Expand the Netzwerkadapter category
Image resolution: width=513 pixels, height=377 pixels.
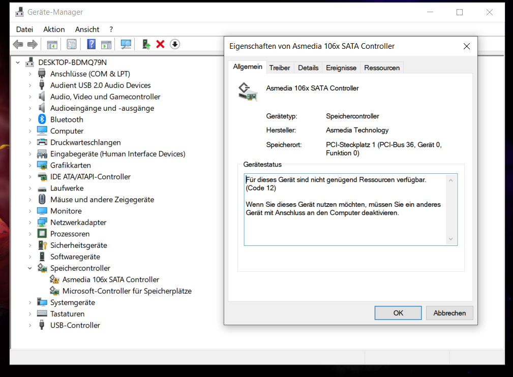coord(30,223)
